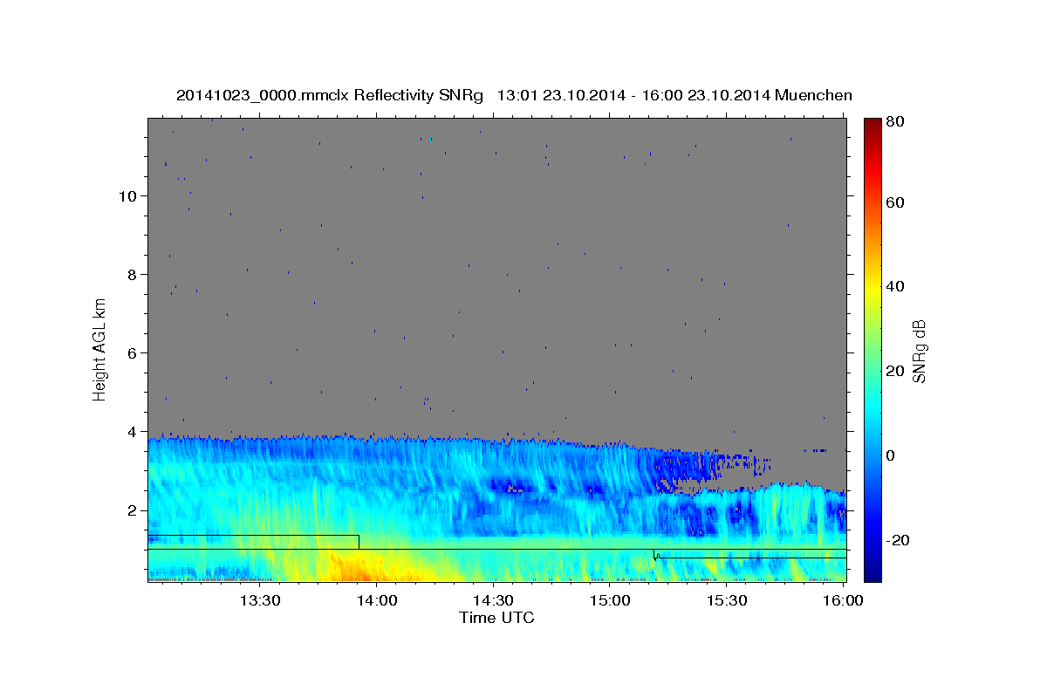
Task: Click the 'Height AGL km' axis label
Action: point(100,349)
